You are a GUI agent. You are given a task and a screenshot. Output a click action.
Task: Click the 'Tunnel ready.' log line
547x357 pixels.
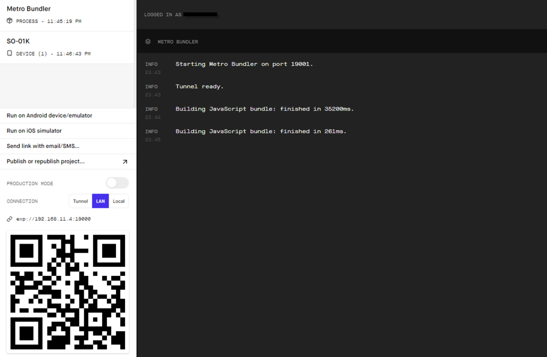click(x=199, y=87)
